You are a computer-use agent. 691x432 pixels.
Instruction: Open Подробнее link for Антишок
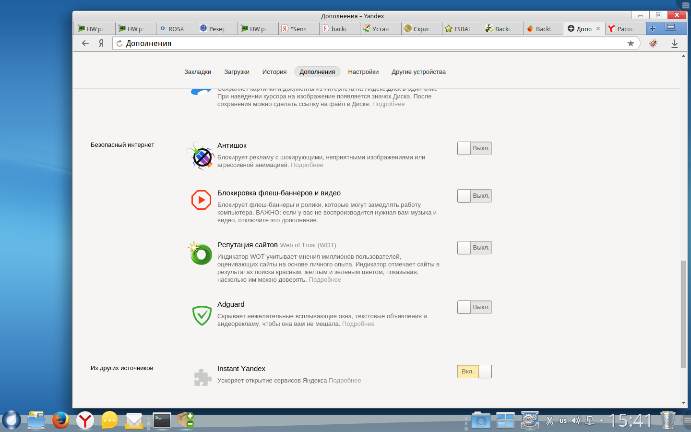pos(307,165)
